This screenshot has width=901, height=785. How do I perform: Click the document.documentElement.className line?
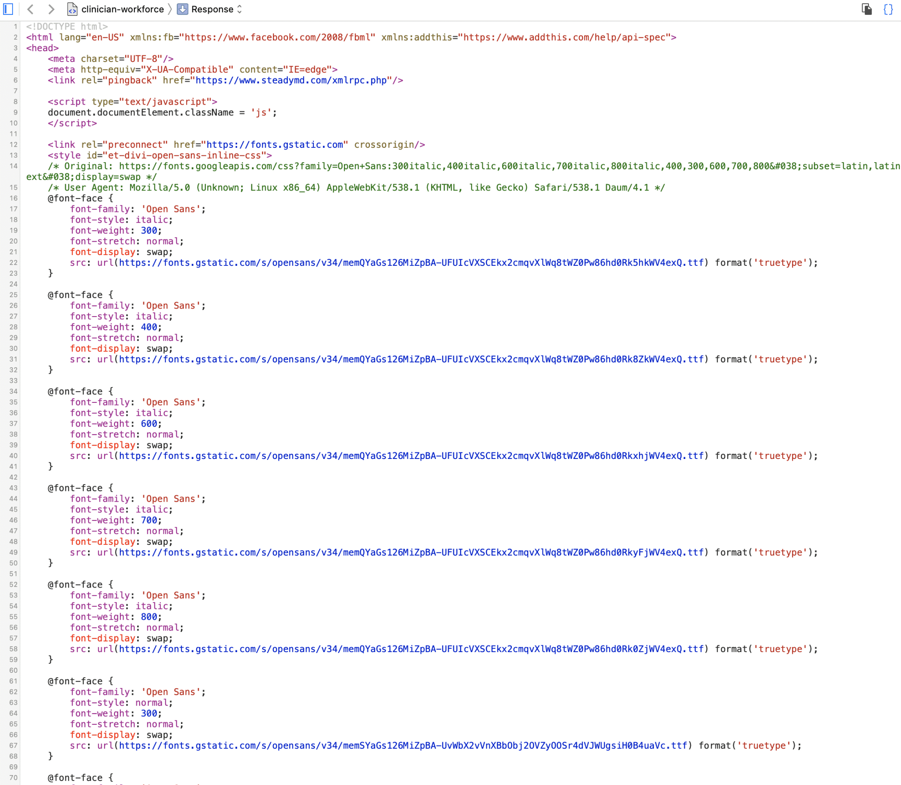163,113
